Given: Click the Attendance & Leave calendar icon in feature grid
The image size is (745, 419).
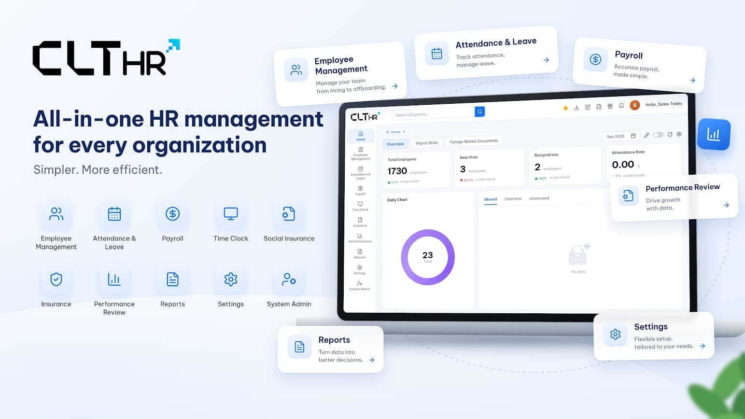Looking at the screenshot, I should coord(114,214).
